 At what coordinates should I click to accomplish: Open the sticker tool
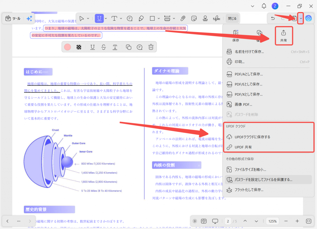pos(194,19)
